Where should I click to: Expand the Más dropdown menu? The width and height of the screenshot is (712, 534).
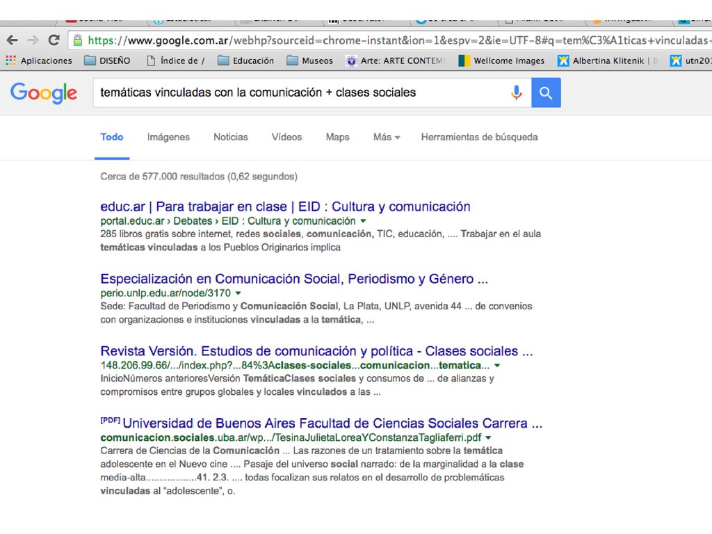pos(387,137)
